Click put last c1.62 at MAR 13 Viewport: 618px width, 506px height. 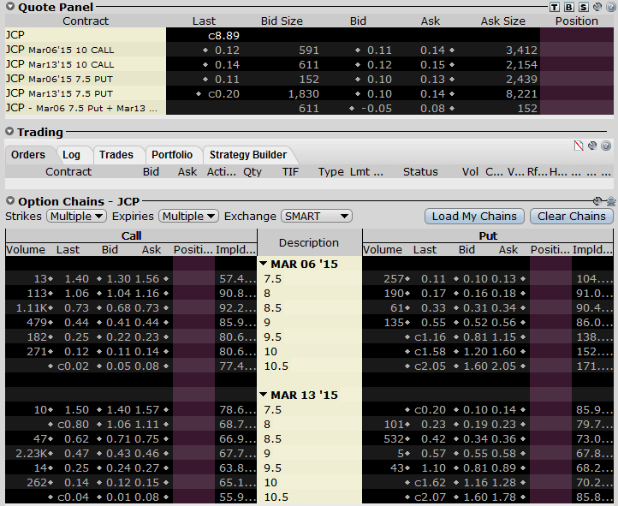pos(430,482)
